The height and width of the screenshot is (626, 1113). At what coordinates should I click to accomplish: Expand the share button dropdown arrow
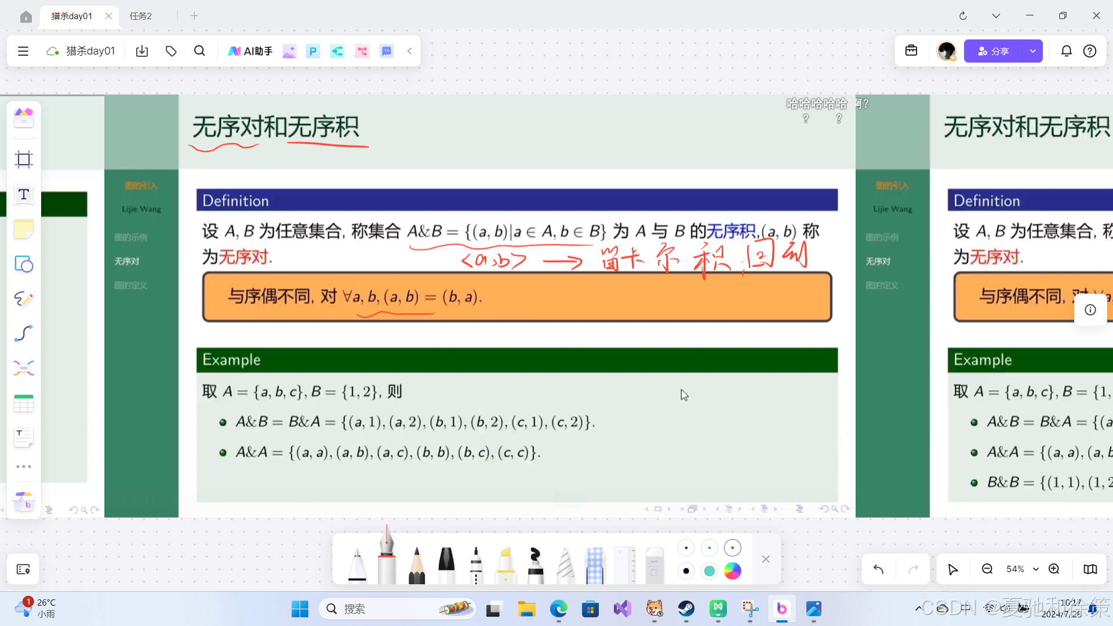1032,51
